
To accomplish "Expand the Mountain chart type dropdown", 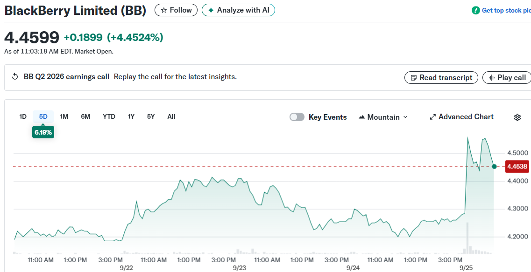I will coord(383,117).
